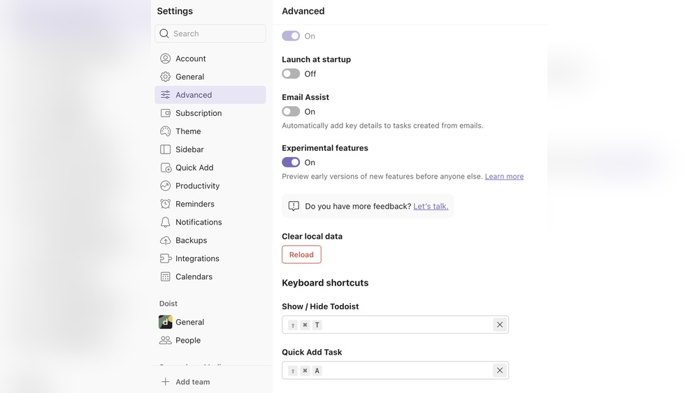Open Account settings
Image resolution: width=699 pixels, height=393 pixels.
tap(210, 59)
